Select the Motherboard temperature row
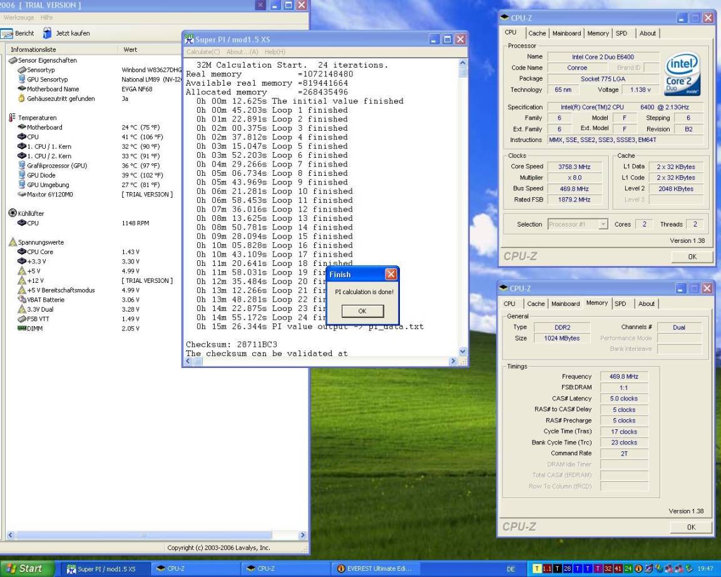Screen dimensions: 721x577 95,127
